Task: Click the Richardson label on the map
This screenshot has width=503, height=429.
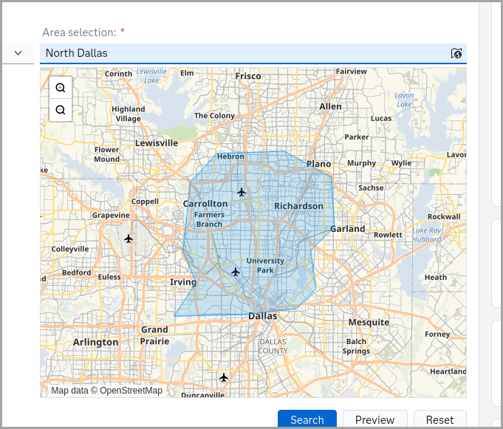Action: click(x=298, y=206)
